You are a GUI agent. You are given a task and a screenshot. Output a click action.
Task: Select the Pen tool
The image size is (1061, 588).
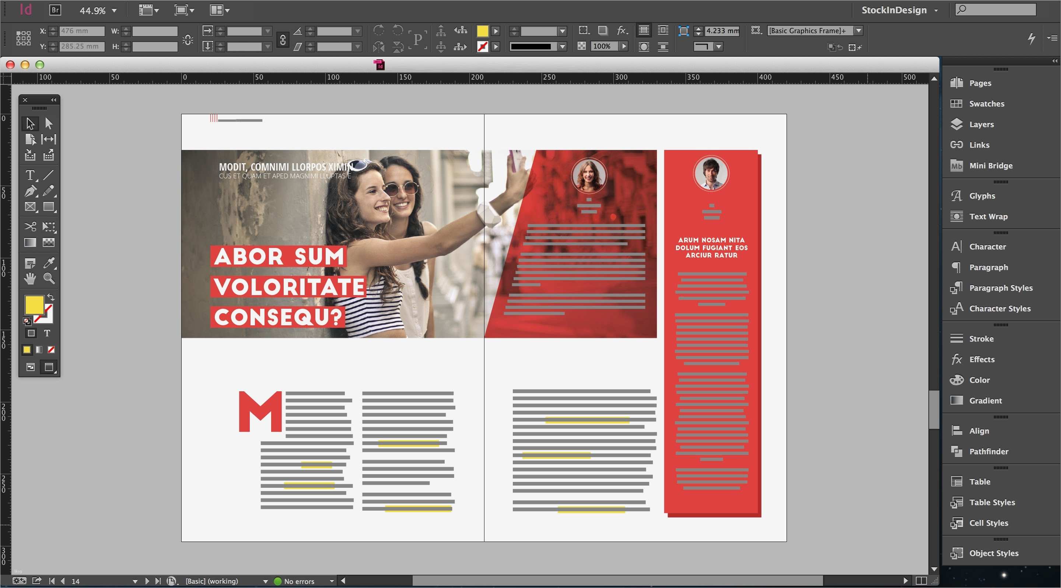(30, 191)
